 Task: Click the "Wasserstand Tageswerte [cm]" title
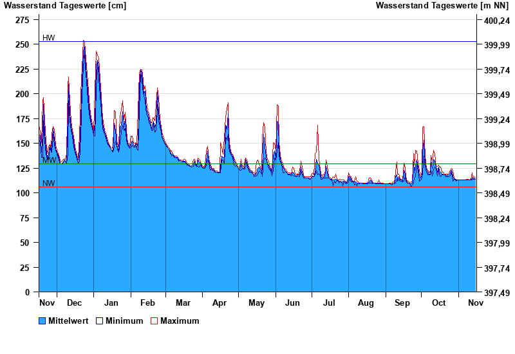point(65,6)
